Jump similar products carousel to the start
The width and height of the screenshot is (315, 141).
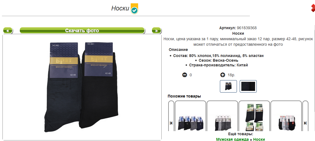[x=171, y=123]
